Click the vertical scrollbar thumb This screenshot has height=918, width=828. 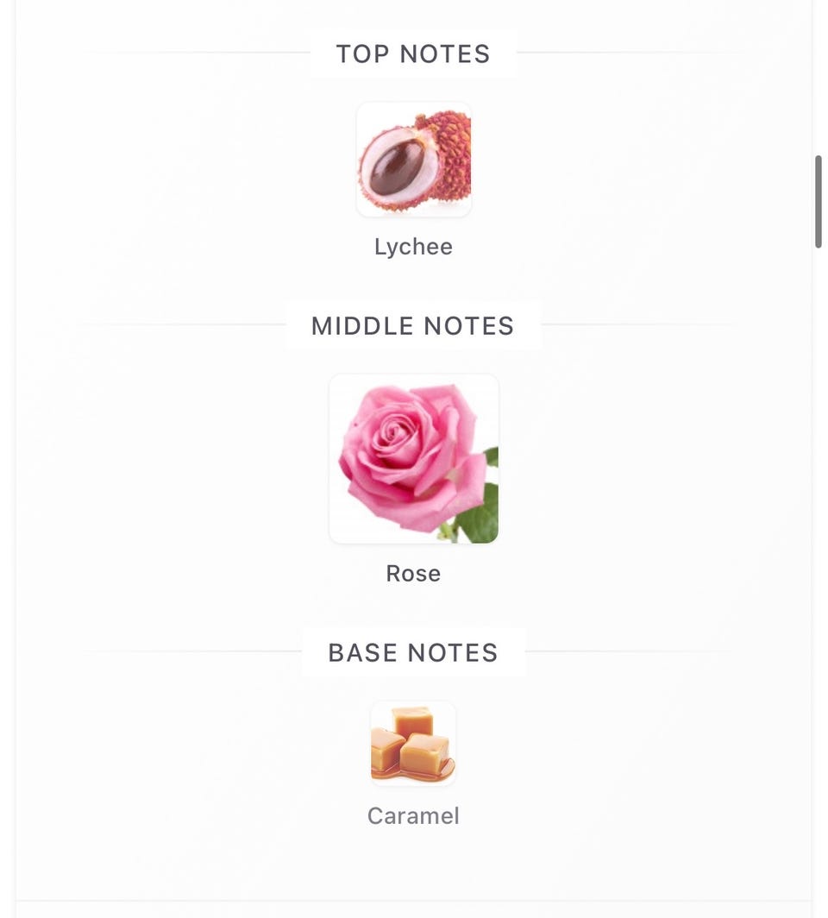819,201
